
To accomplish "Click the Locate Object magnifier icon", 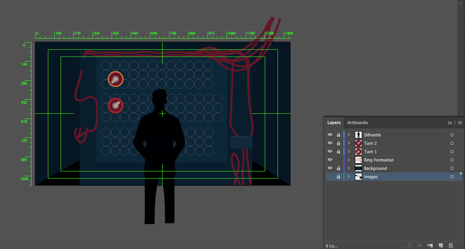I will (x=410, y=245).
